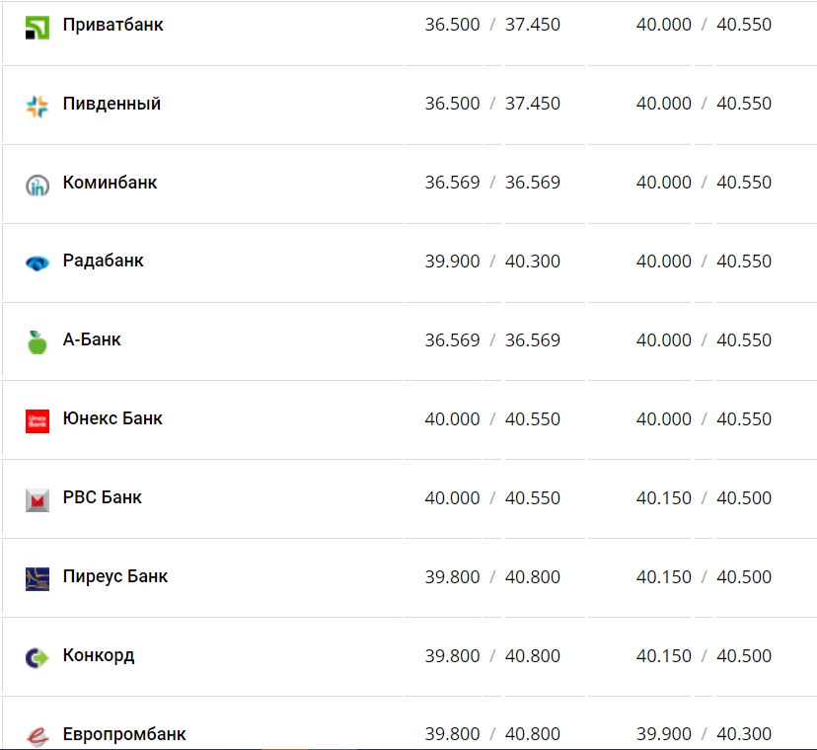This screenshot has height=750, width=817.
Task: Open the Европромбанк bank name link
Action: 124,734
